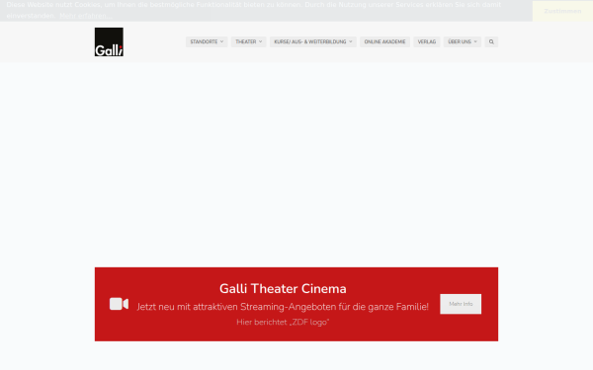Click the Mehr Info button

coord(461,304)
